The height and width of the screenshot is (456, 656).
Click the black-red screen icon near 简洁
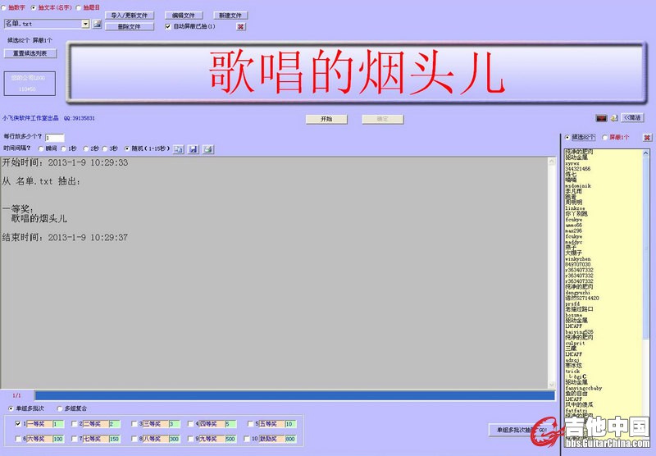click(601, 118)
